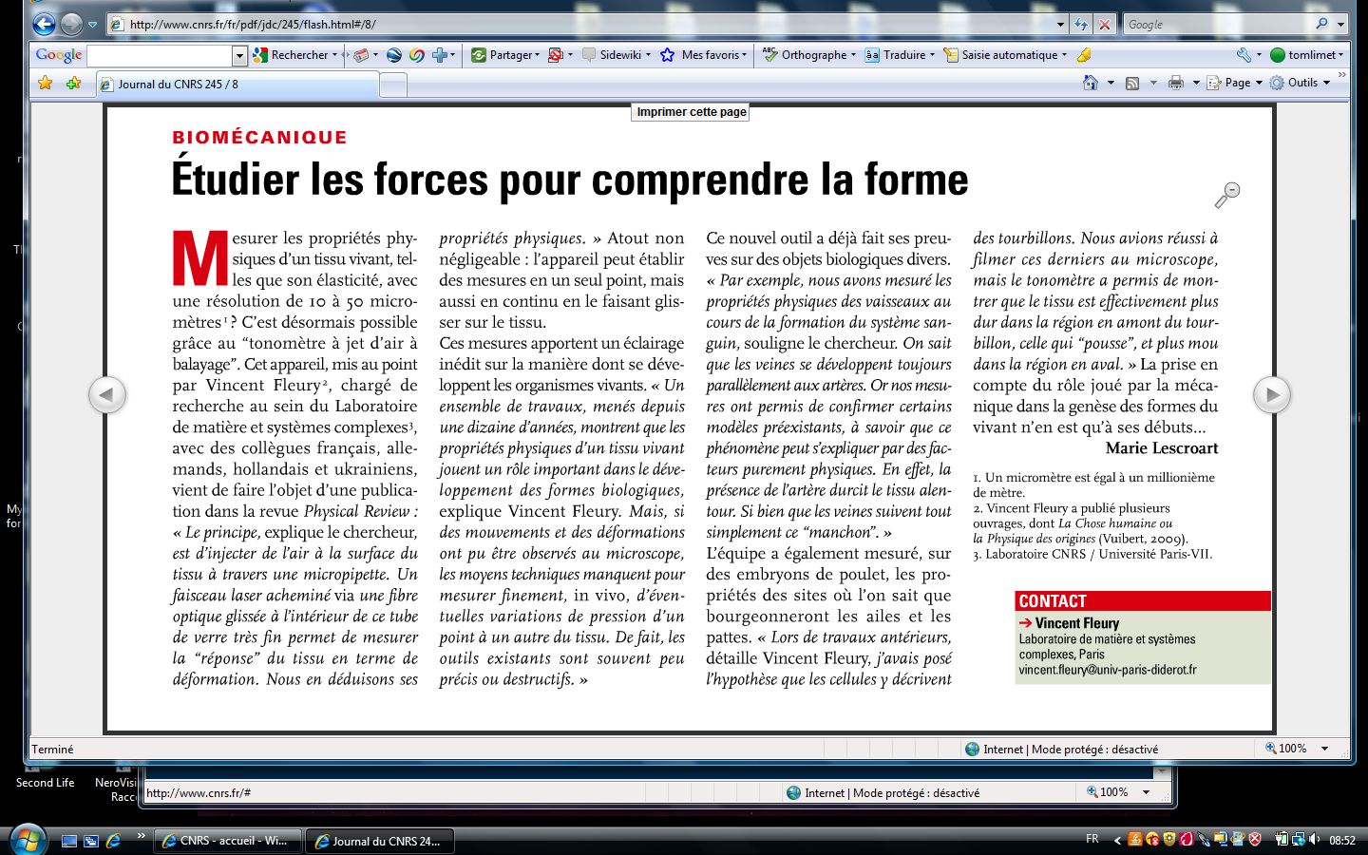Click the yellow highlighter icon in Google toolbar
The image size is (1368, 855).
pos(1084,55)
